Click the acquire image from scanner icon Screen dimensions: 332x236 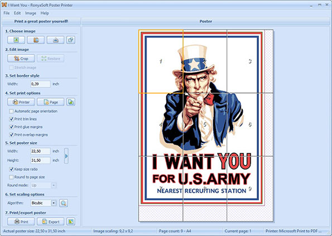tap(55, 40)
